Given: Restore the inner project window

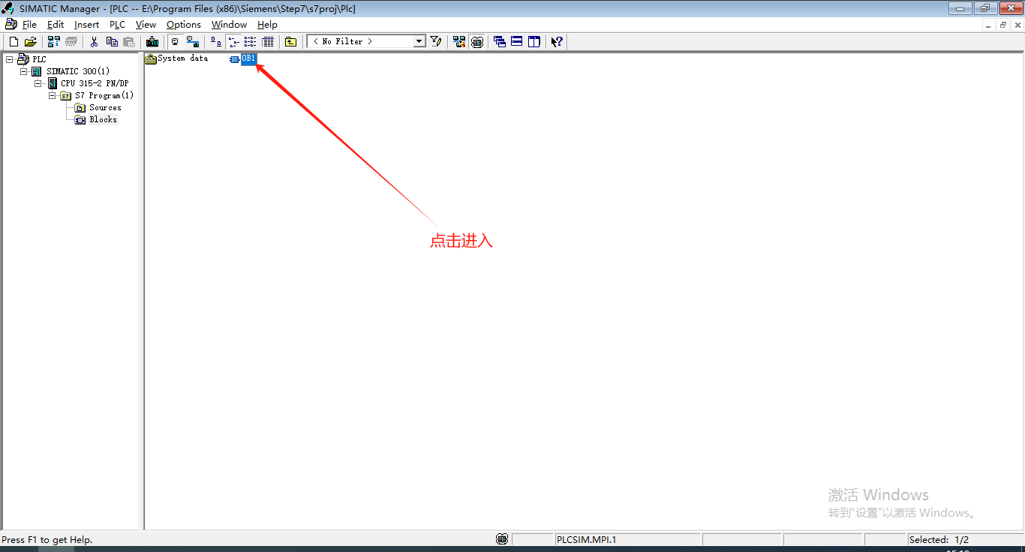Looking at the screenshot, I should point(1003,25).
